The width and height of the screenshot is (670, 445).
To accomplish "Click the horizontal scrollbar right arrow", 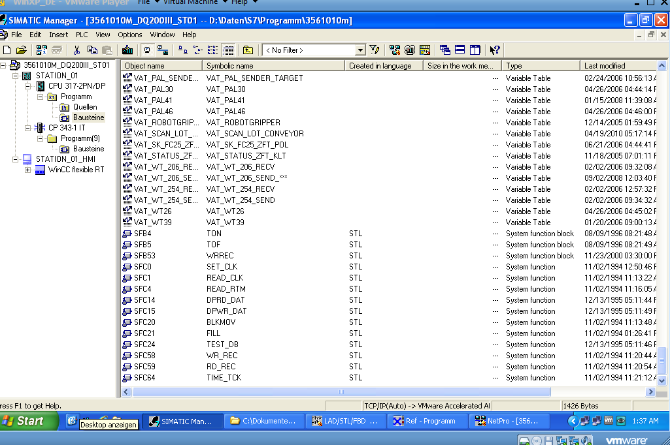I will pyautogui.click(x=650, y=391).
